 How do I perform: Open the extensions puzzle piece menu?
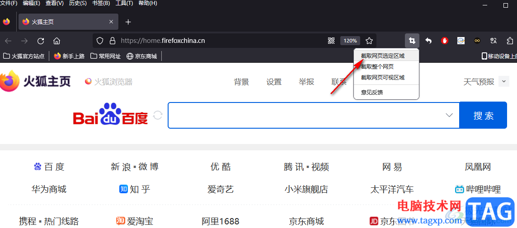[x=509, y=41]
